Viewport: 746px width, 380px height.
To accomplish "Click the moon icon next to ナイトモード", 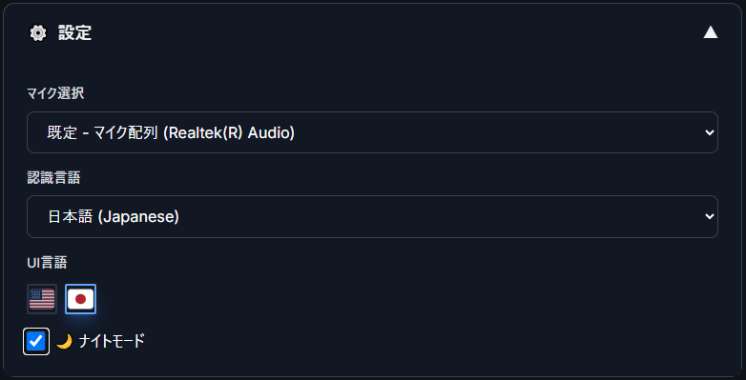I will click(x=64, y=341).
